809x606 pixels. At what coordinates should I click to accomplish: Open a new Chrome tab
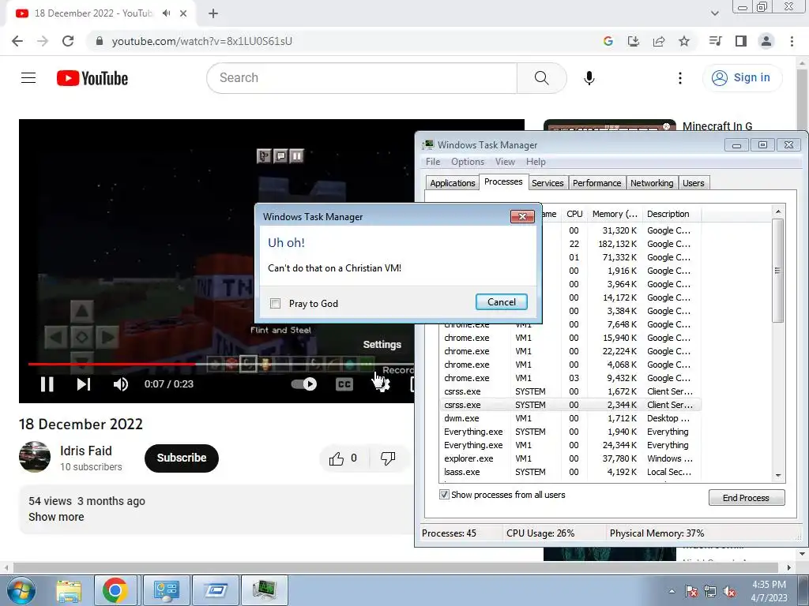tap(213, 13)
